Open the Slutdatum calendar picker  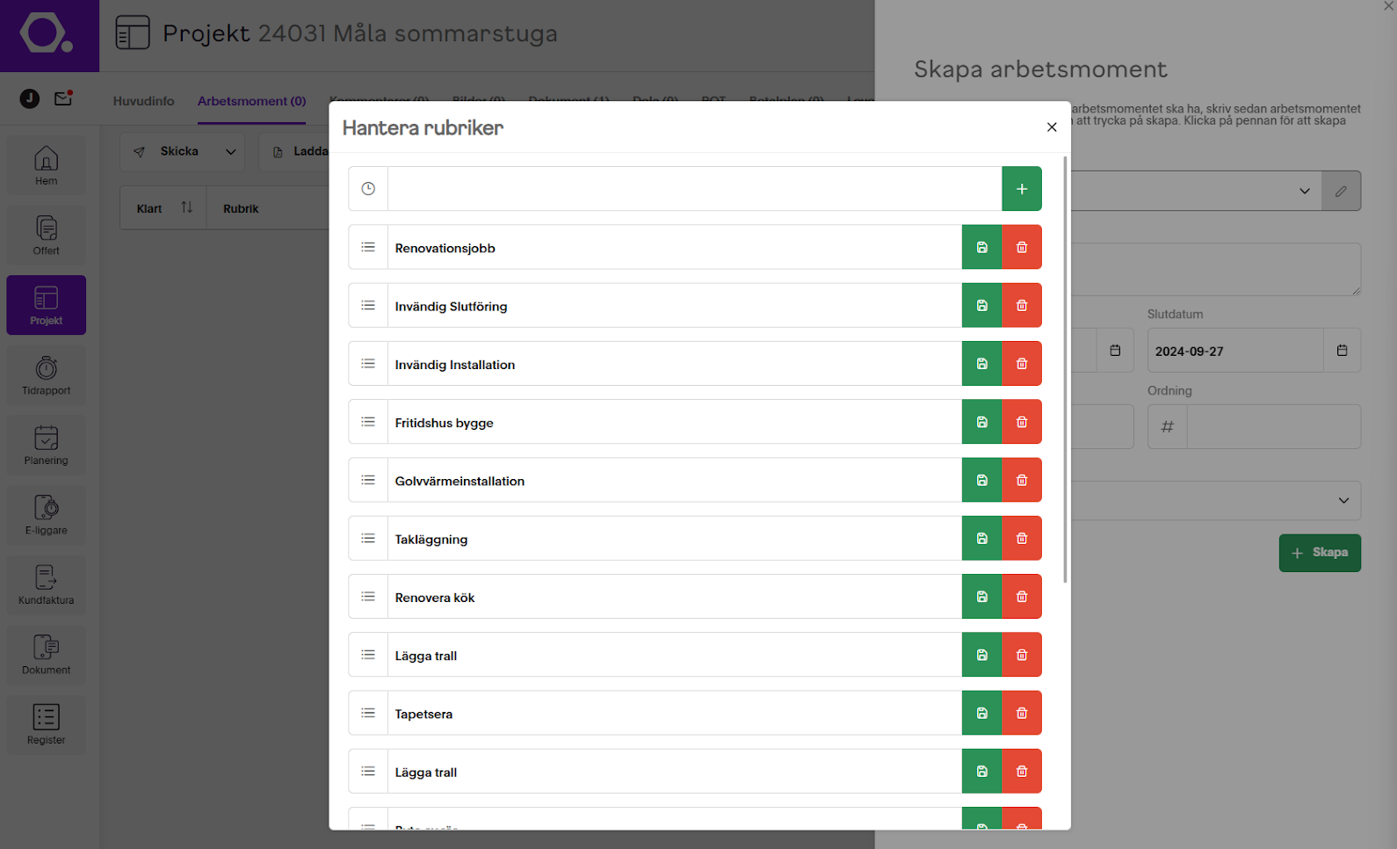tap(1342, 350)
